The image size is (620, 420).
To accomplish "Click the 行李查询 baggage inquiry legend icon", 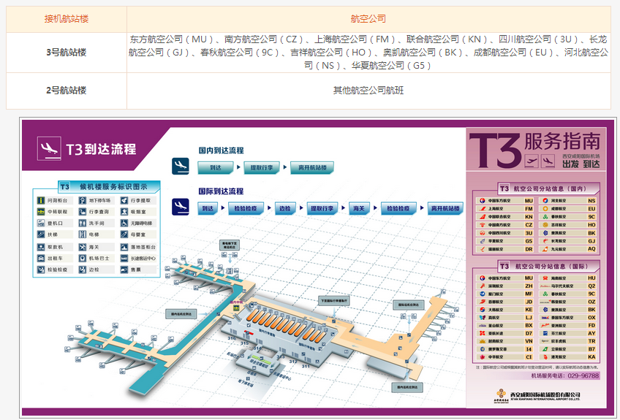I will pyautogui.click(x=82, y=212).
